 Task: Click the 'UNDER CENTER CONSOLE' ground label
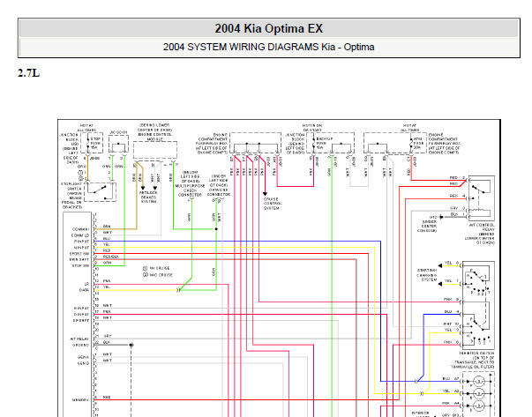click(427, 226)
